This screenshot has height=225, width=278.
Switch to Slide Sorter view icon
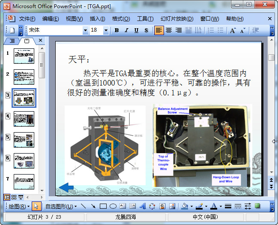click(x=14, y=197)
